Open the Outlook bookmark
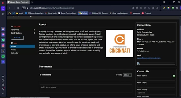The image size is (181, 98). 83,13
